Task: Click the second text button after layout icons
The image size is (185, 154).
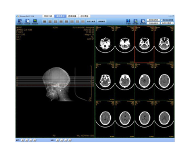Action: [x=101, y=21]
